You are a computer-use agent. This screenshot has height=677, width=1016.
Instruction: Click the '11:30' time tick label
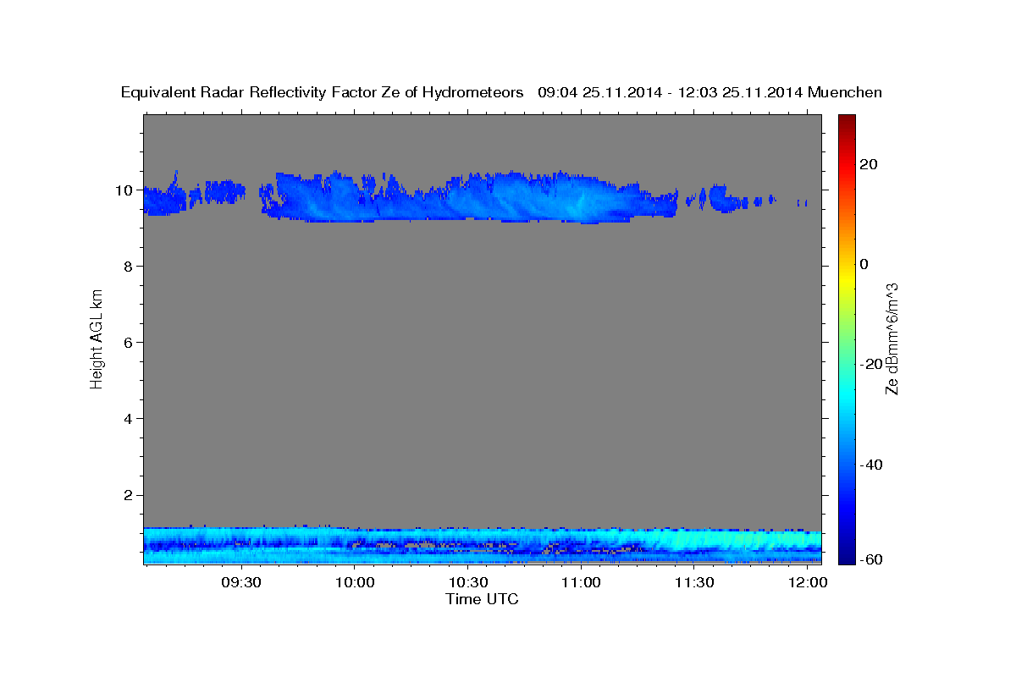694,583
